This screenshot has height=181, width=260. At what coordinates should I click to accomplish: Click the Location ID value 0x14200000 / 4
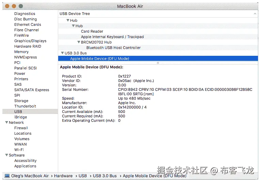pos(132,107)
